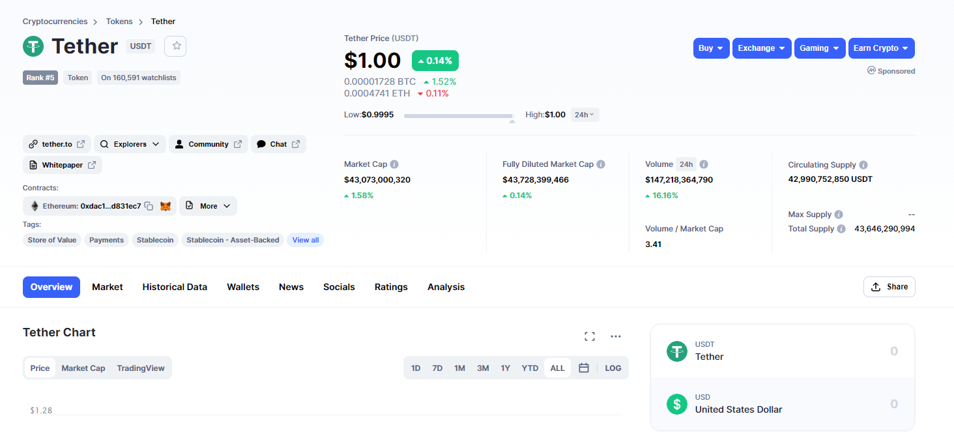Add token to MetaMask via fox icon
Image resolution: width=954 pixels, height=442 pixels.
pos(166,206)
